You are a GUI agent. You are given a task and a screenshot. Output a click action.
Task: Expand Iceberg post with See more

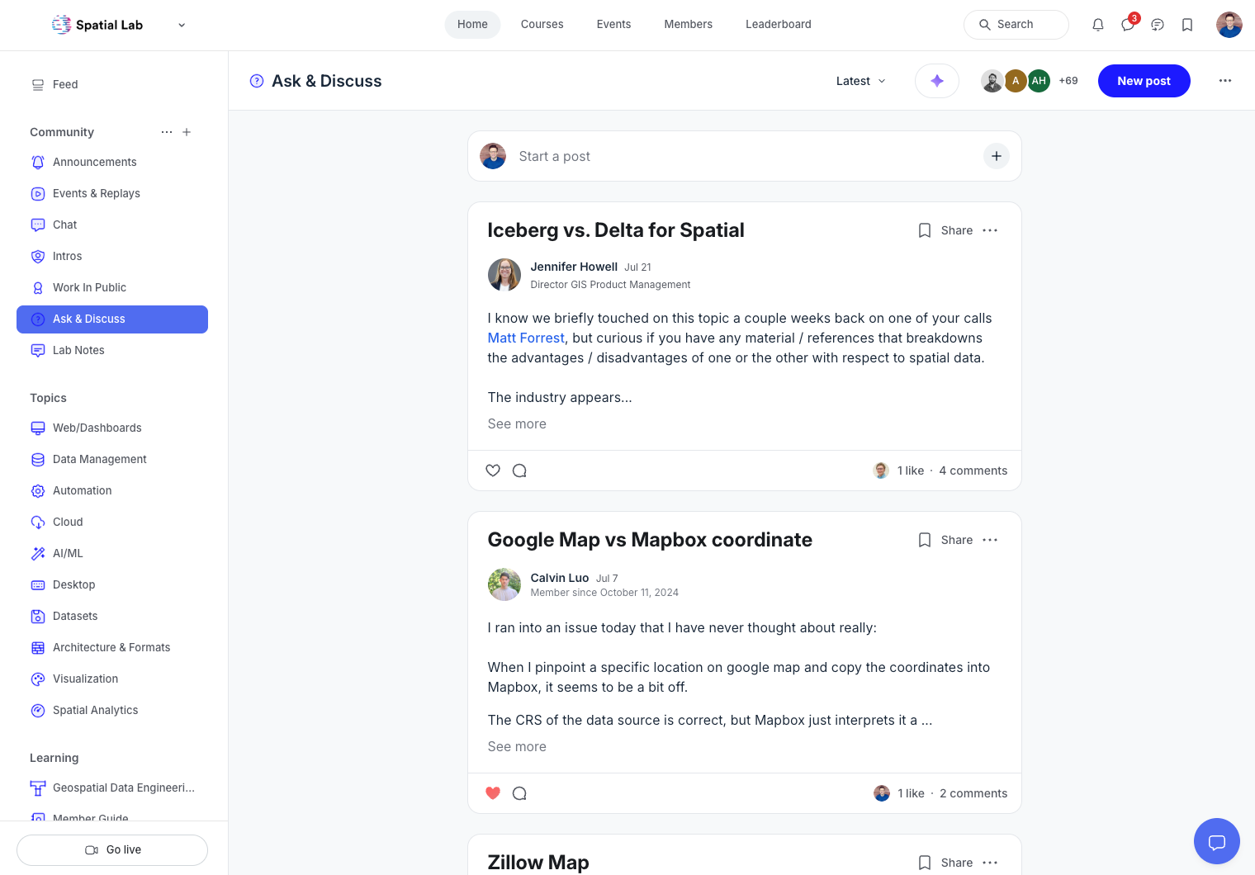click(517, 423)
